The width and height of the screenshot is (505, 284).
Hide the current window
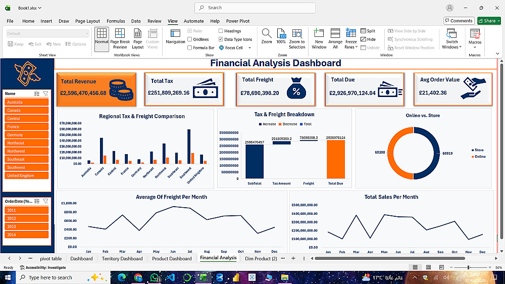(368, 39)
